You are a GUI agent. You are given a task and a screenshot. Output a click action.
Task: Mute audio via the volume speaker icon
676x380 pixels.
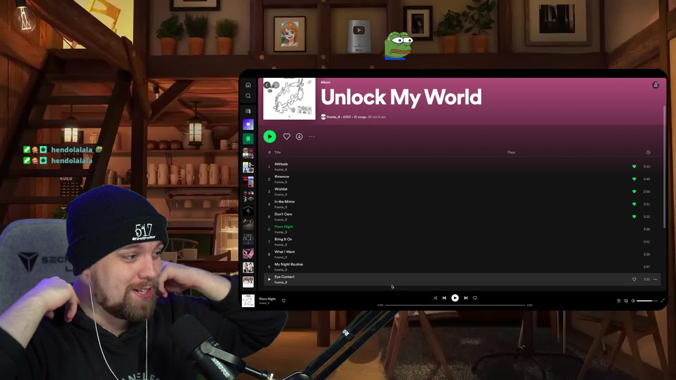tap(633, 301)
